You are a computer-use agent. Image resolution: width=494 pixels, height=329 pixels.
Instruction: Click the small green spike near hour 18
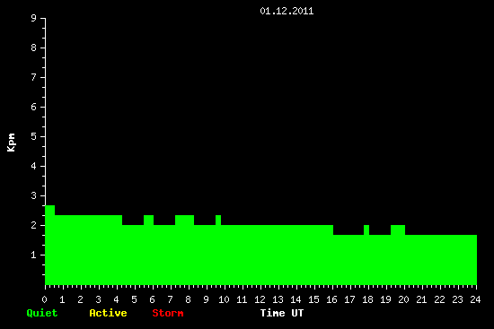tap(366, 229)
